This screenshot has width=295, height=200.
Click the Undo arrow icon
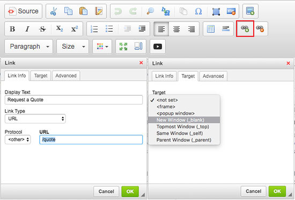118,11
